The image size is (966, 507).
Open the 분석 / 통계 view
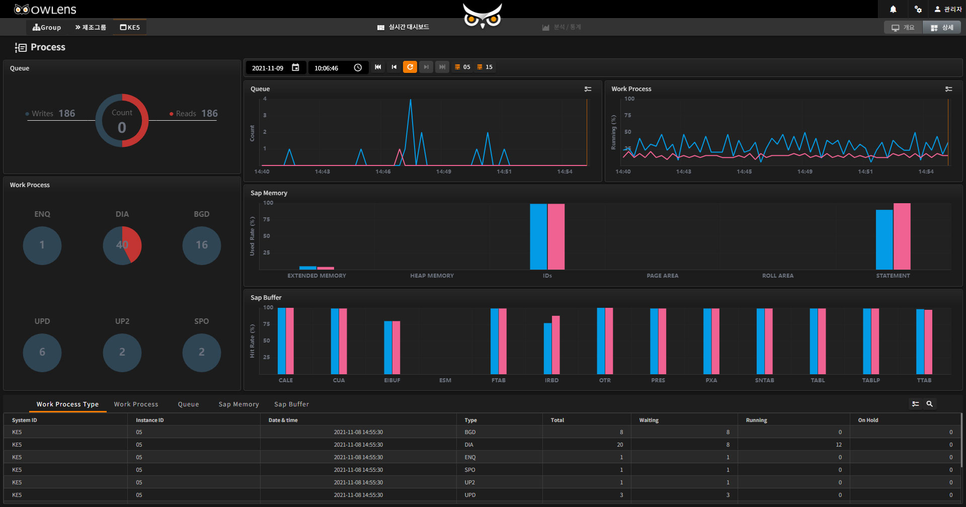561,27
